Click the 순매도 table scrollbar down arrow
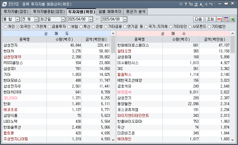 click(x=113, y=140)
